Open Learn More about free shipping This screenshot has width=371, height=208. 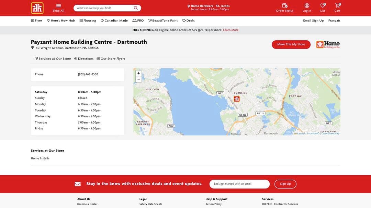pyautogui.click(x=231, y=30)
